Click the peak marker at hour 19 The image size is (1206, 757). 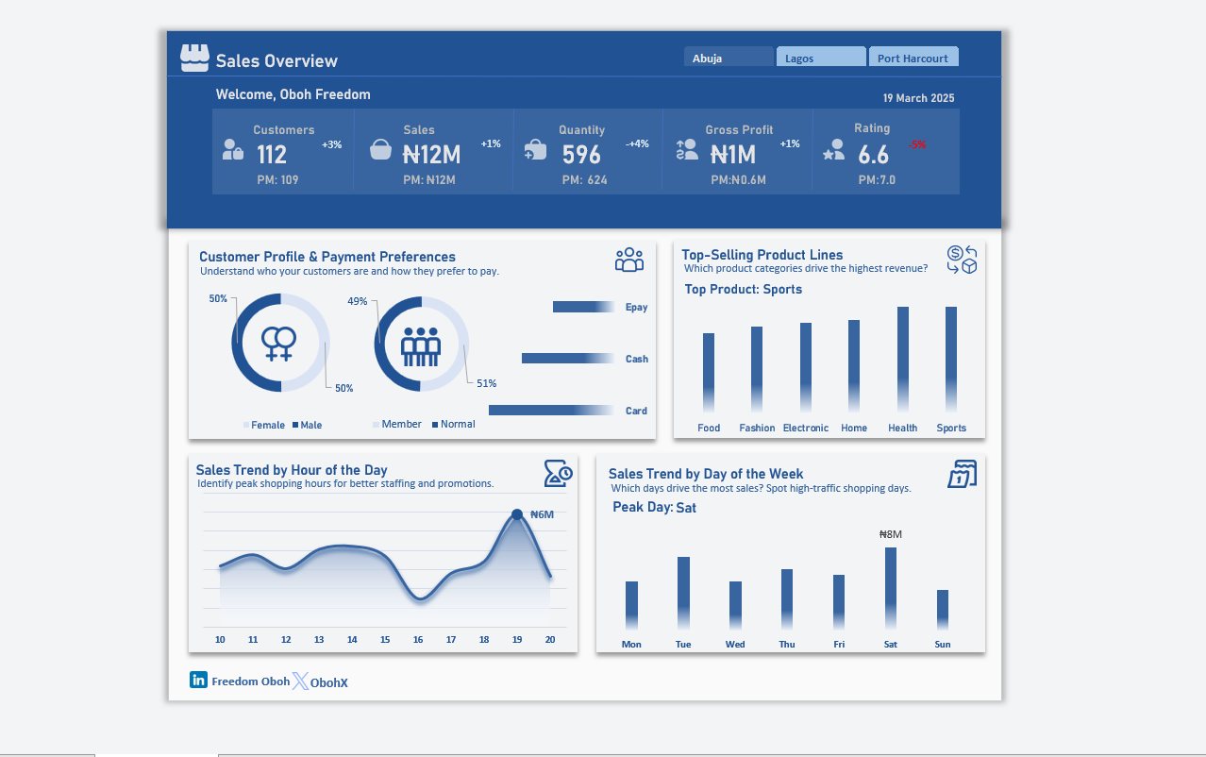tap(517, 514)
